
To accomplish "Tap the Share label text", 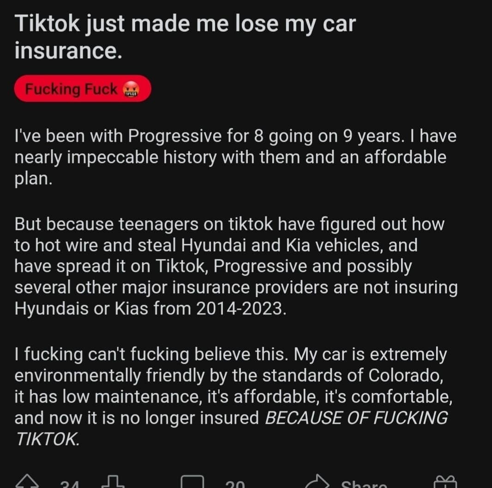I will coord(363,484).
